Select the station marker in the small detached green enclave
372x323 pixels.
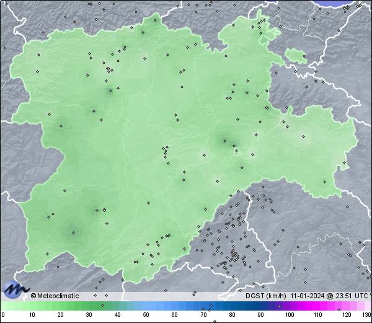304,56
